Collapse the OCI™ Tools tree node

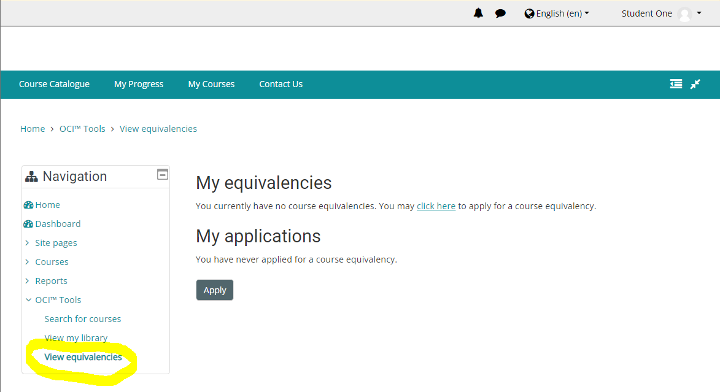(x=28, y=300)
